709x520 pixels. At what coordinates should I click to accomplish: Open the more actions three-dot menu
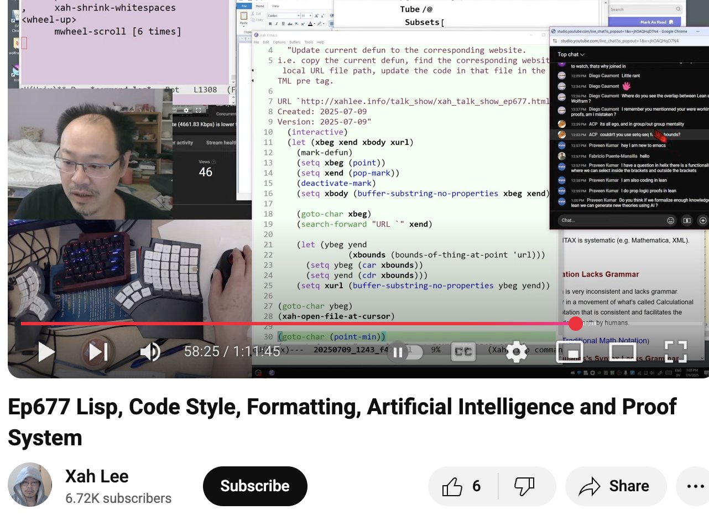pos(694,486)
